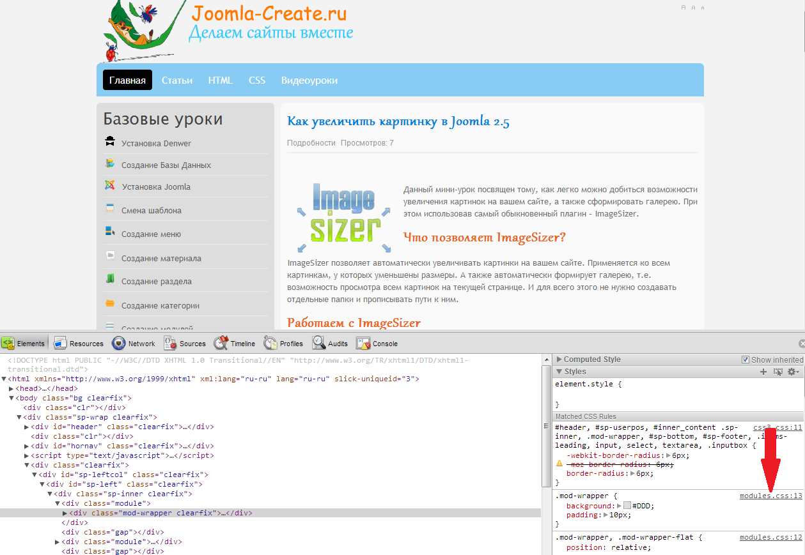Click the #DDD background color swatch

627,506
